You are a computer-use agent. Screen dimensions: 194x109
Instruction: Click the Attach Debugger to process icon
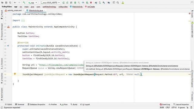pos(87,3)
